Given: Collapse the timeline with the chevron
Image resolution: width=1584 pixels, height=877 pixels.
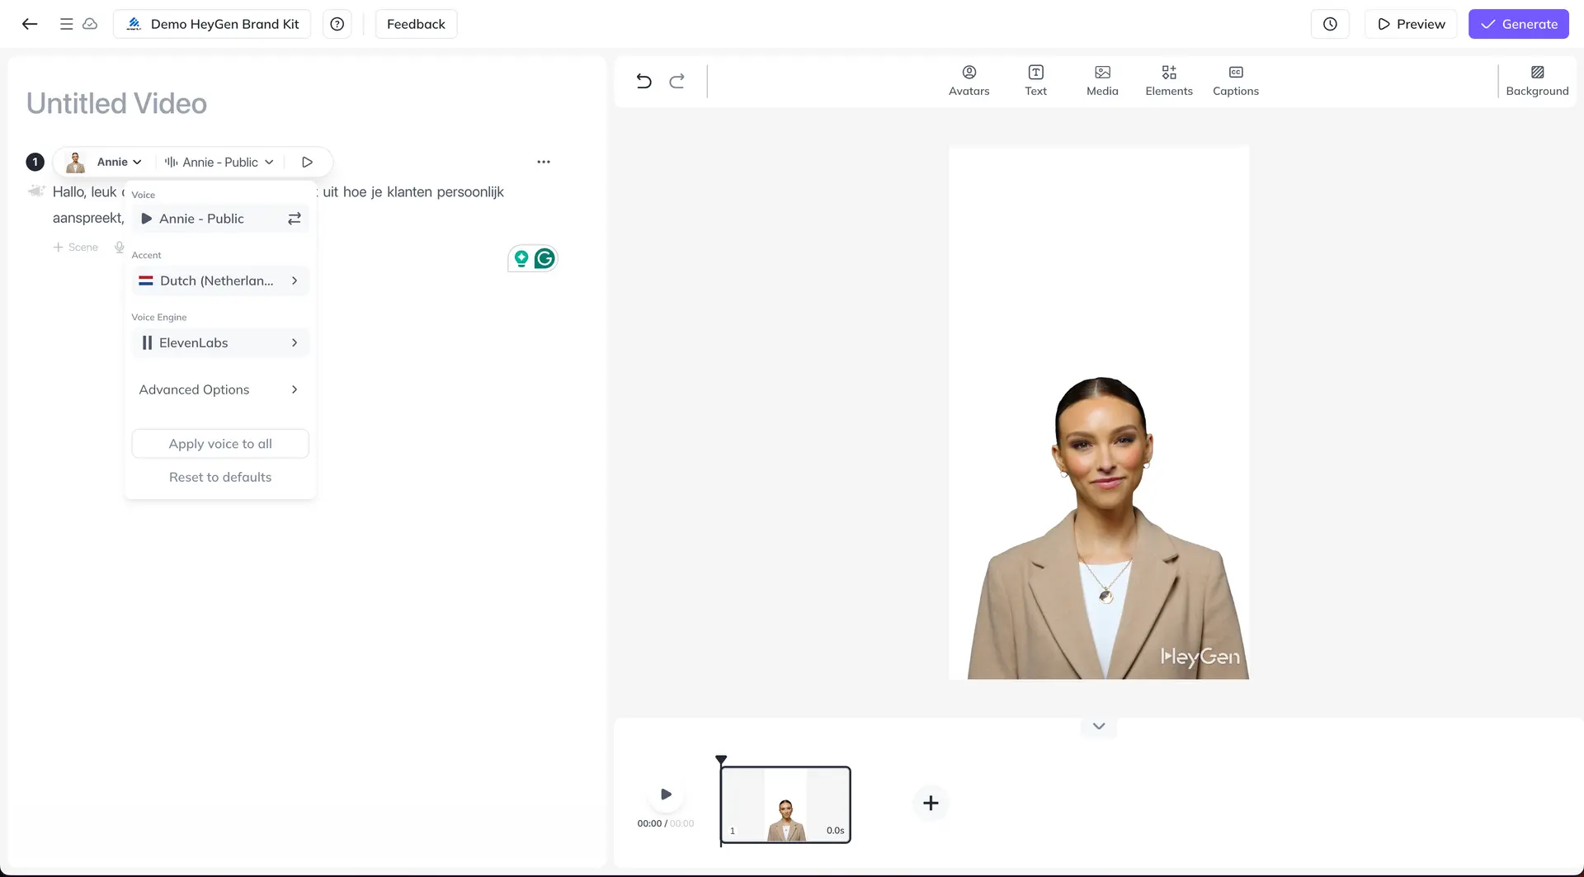Looking at the screenshot, I should pyautogui.click(x=1098, y=726).
